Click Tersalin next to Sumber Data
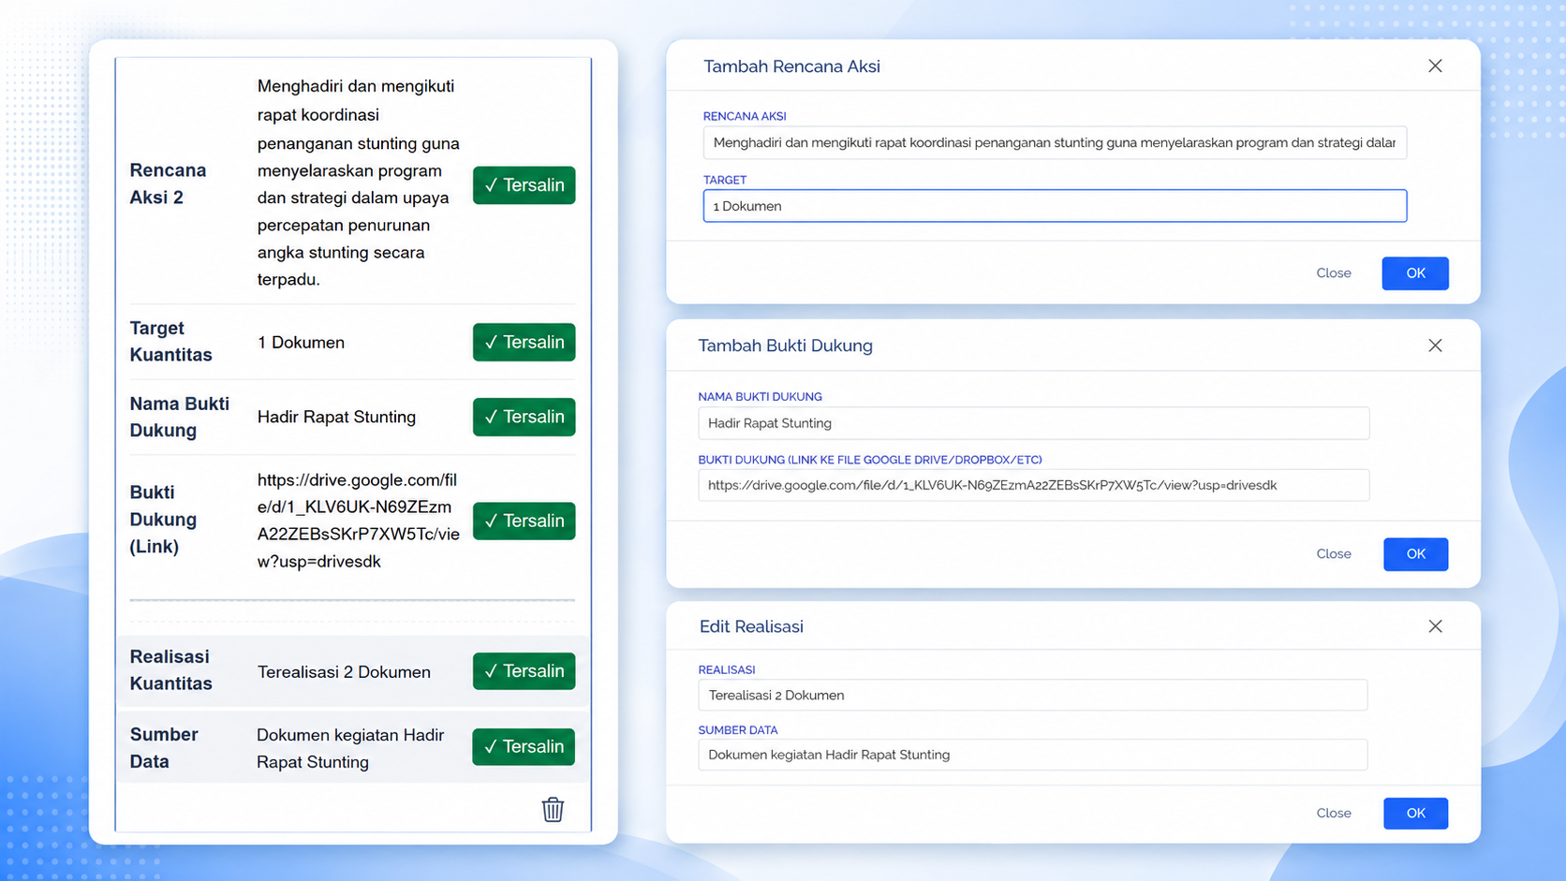Screen dimensions: 1566x881 (524, 747)
